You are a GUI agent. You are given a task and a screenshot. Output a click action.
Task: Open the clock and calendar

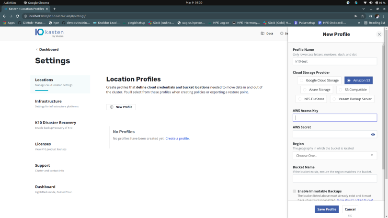coord(194,3)
